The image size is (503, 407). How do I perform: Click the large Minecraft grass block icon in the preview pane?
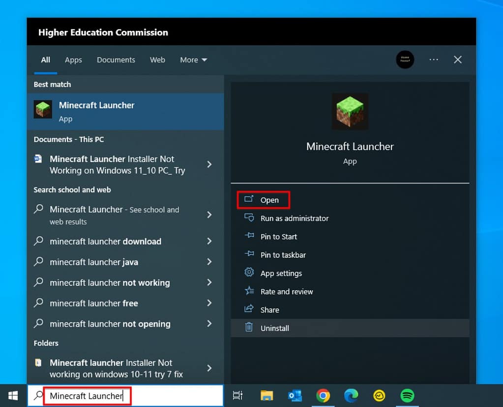pos(350,111)
